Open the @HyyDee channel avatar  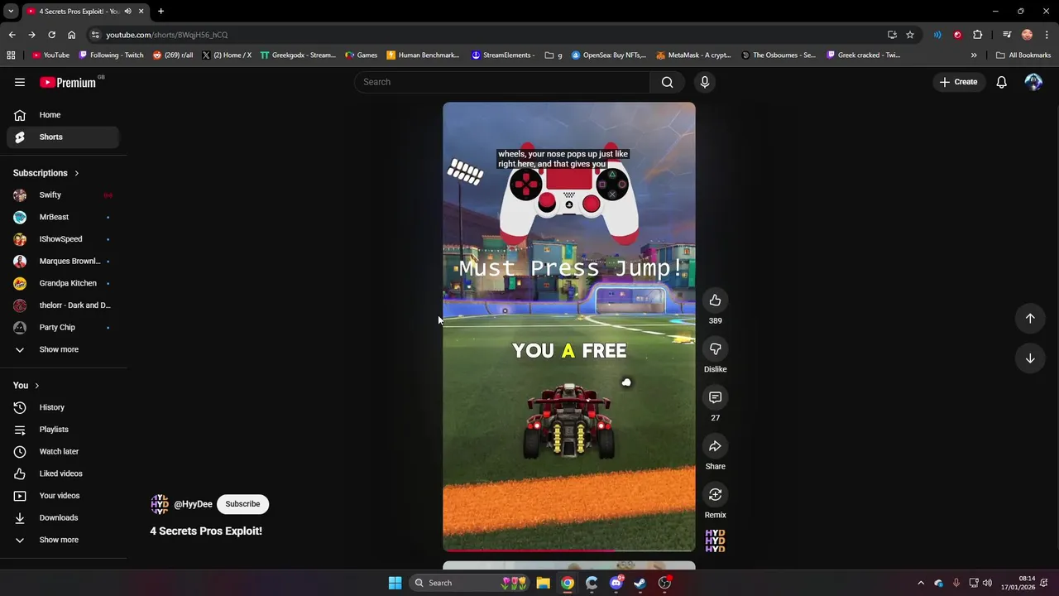click(x=160, y=504)
